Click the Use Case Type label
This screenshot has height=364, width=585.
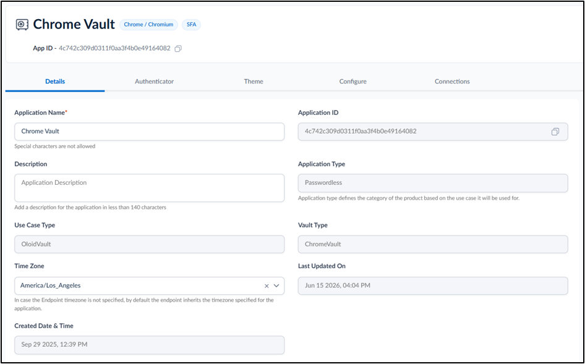[x=35, y=226]
